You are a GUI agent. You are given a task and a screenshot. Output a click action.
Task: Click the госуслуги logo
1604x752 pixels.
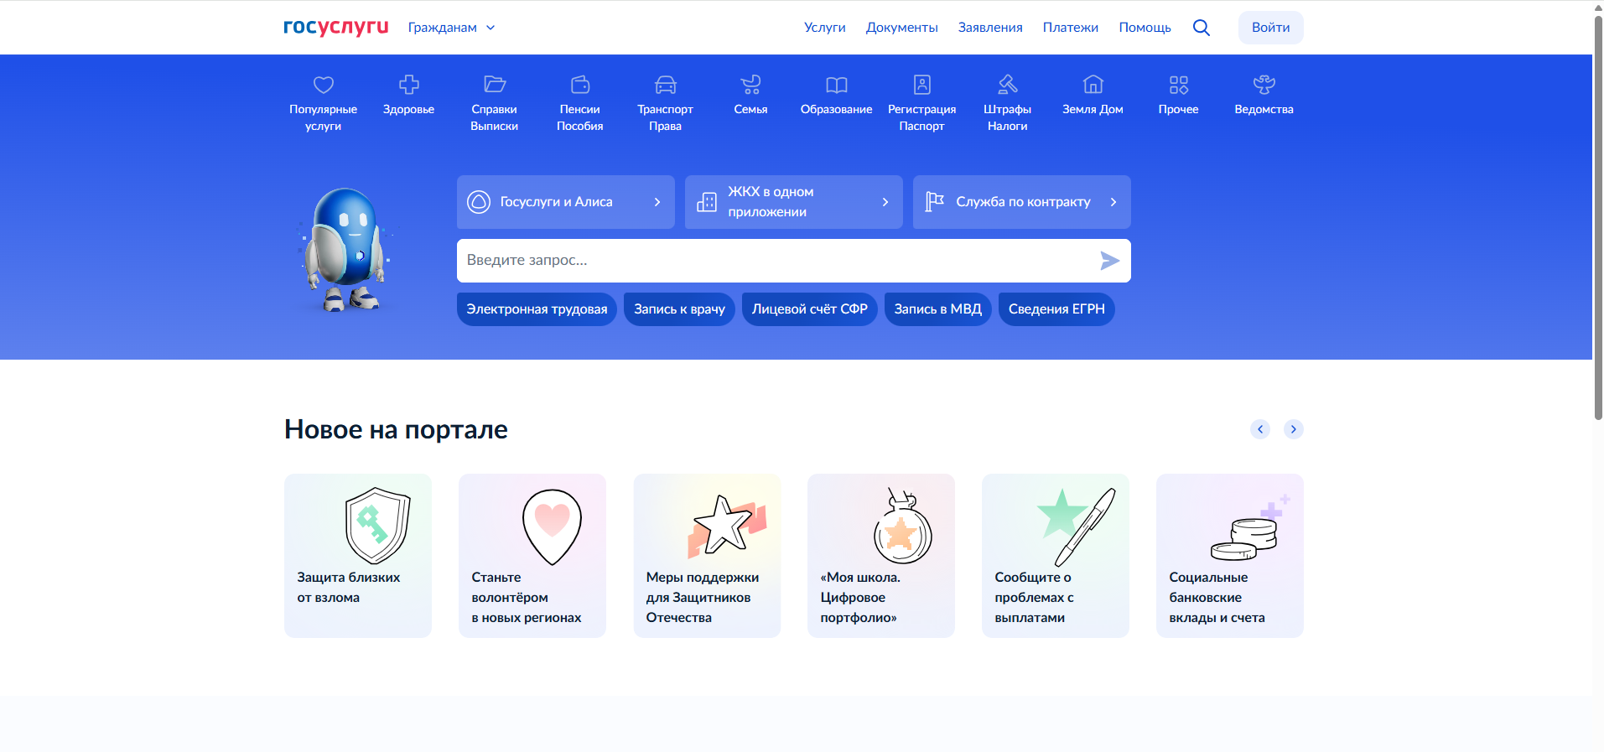click(x=336, y=28)
